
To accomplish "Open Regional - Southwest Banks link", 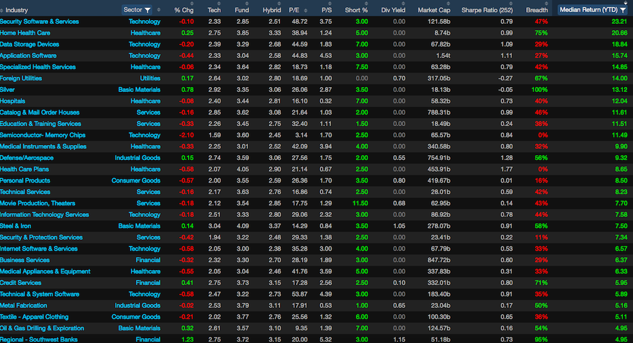I will point(39,339).
